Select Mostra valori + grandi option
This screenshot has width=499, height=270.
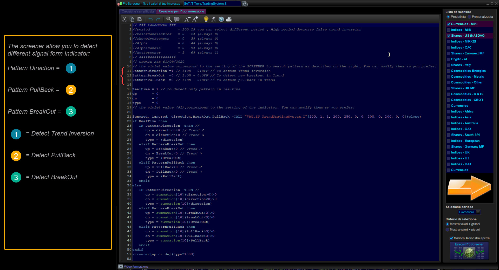click(447, 224)
